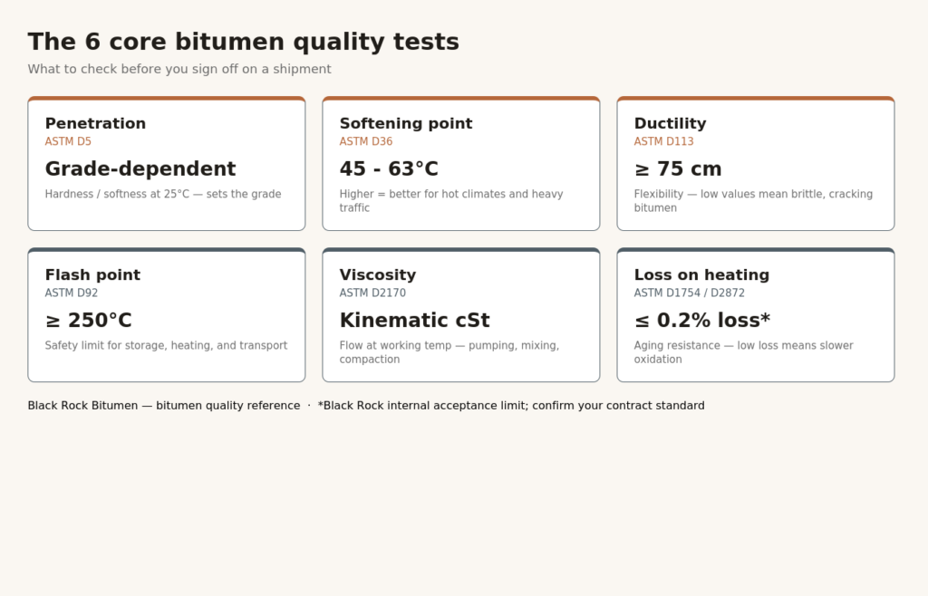Click the ASTM D1754 / D2872 reference
928x596 pixels.
(x=689, y=293)
